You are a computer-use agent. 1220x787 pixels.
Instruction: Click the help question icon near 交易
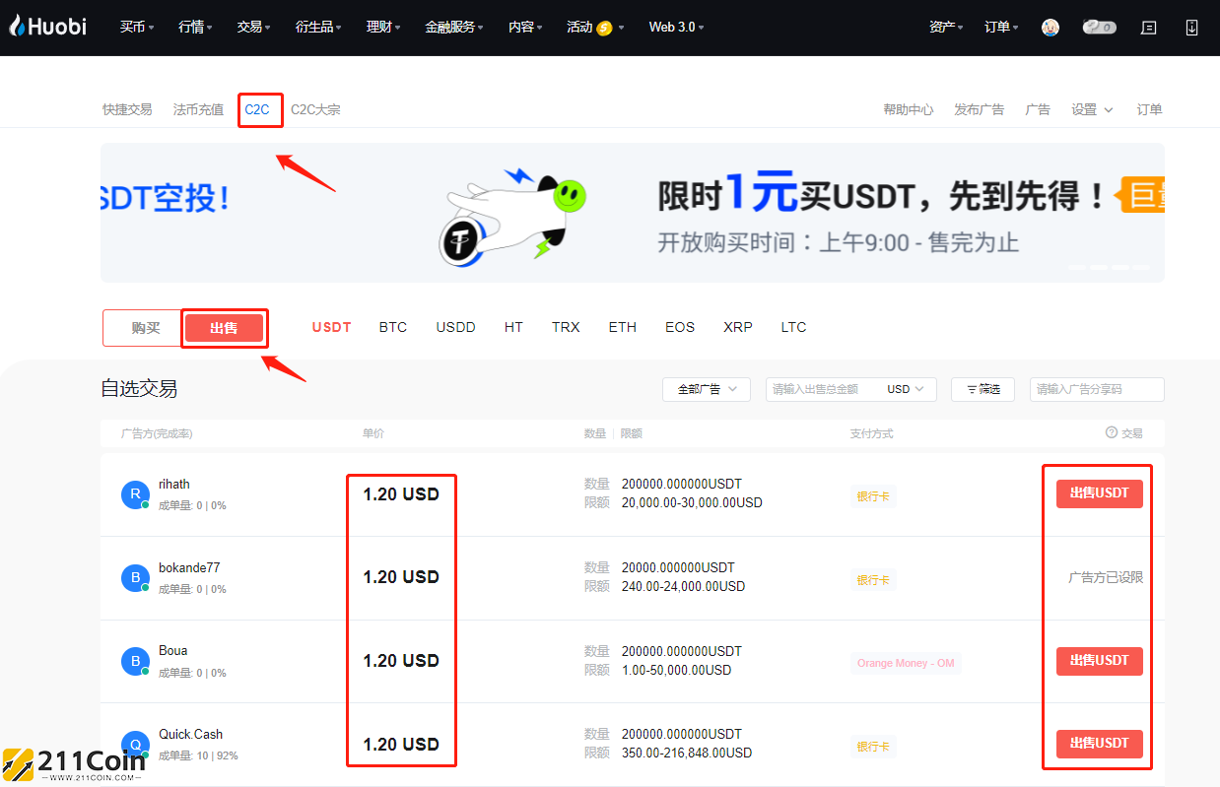(x=1111, y=432)
